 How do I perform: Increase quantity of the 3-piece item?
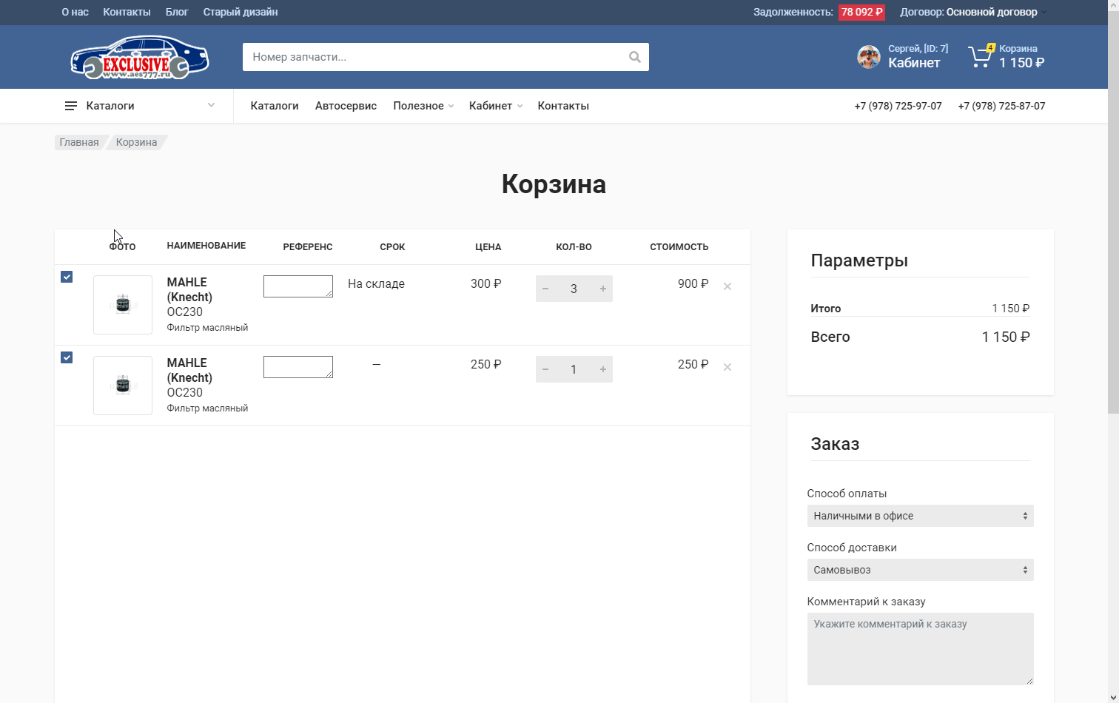[603, 289]
